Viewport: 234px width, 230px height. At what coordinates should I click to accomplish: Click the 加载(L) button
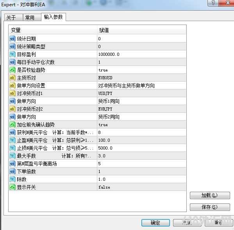point(210,195)
